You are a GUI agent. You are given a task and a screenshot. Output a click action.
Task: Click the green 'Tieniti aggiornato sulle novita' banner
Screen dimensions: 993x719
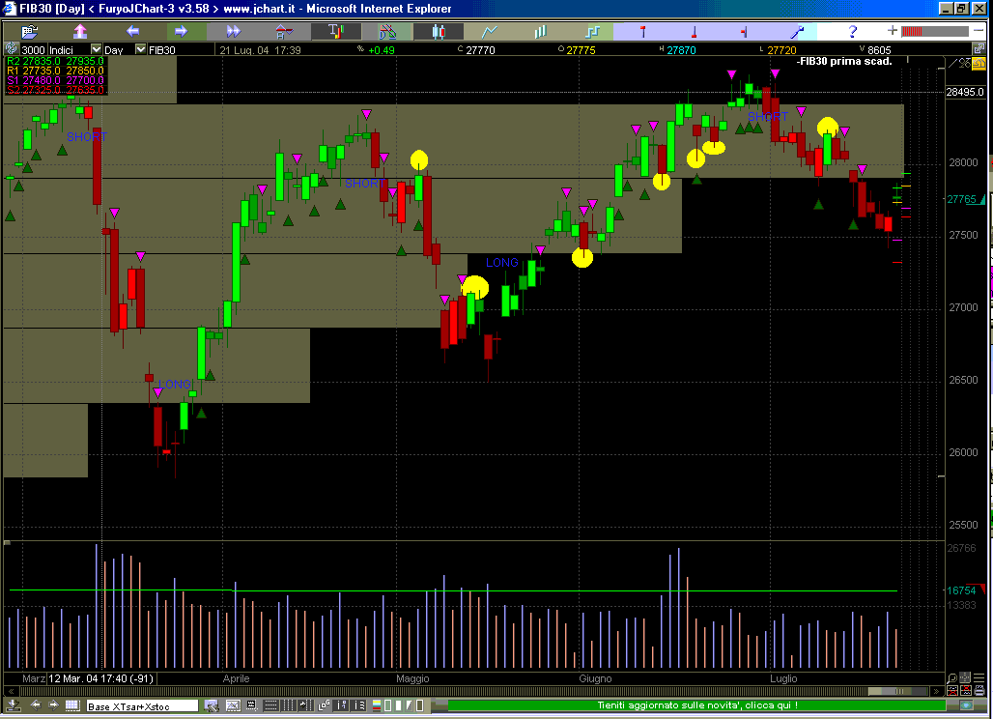pos(695,706)
